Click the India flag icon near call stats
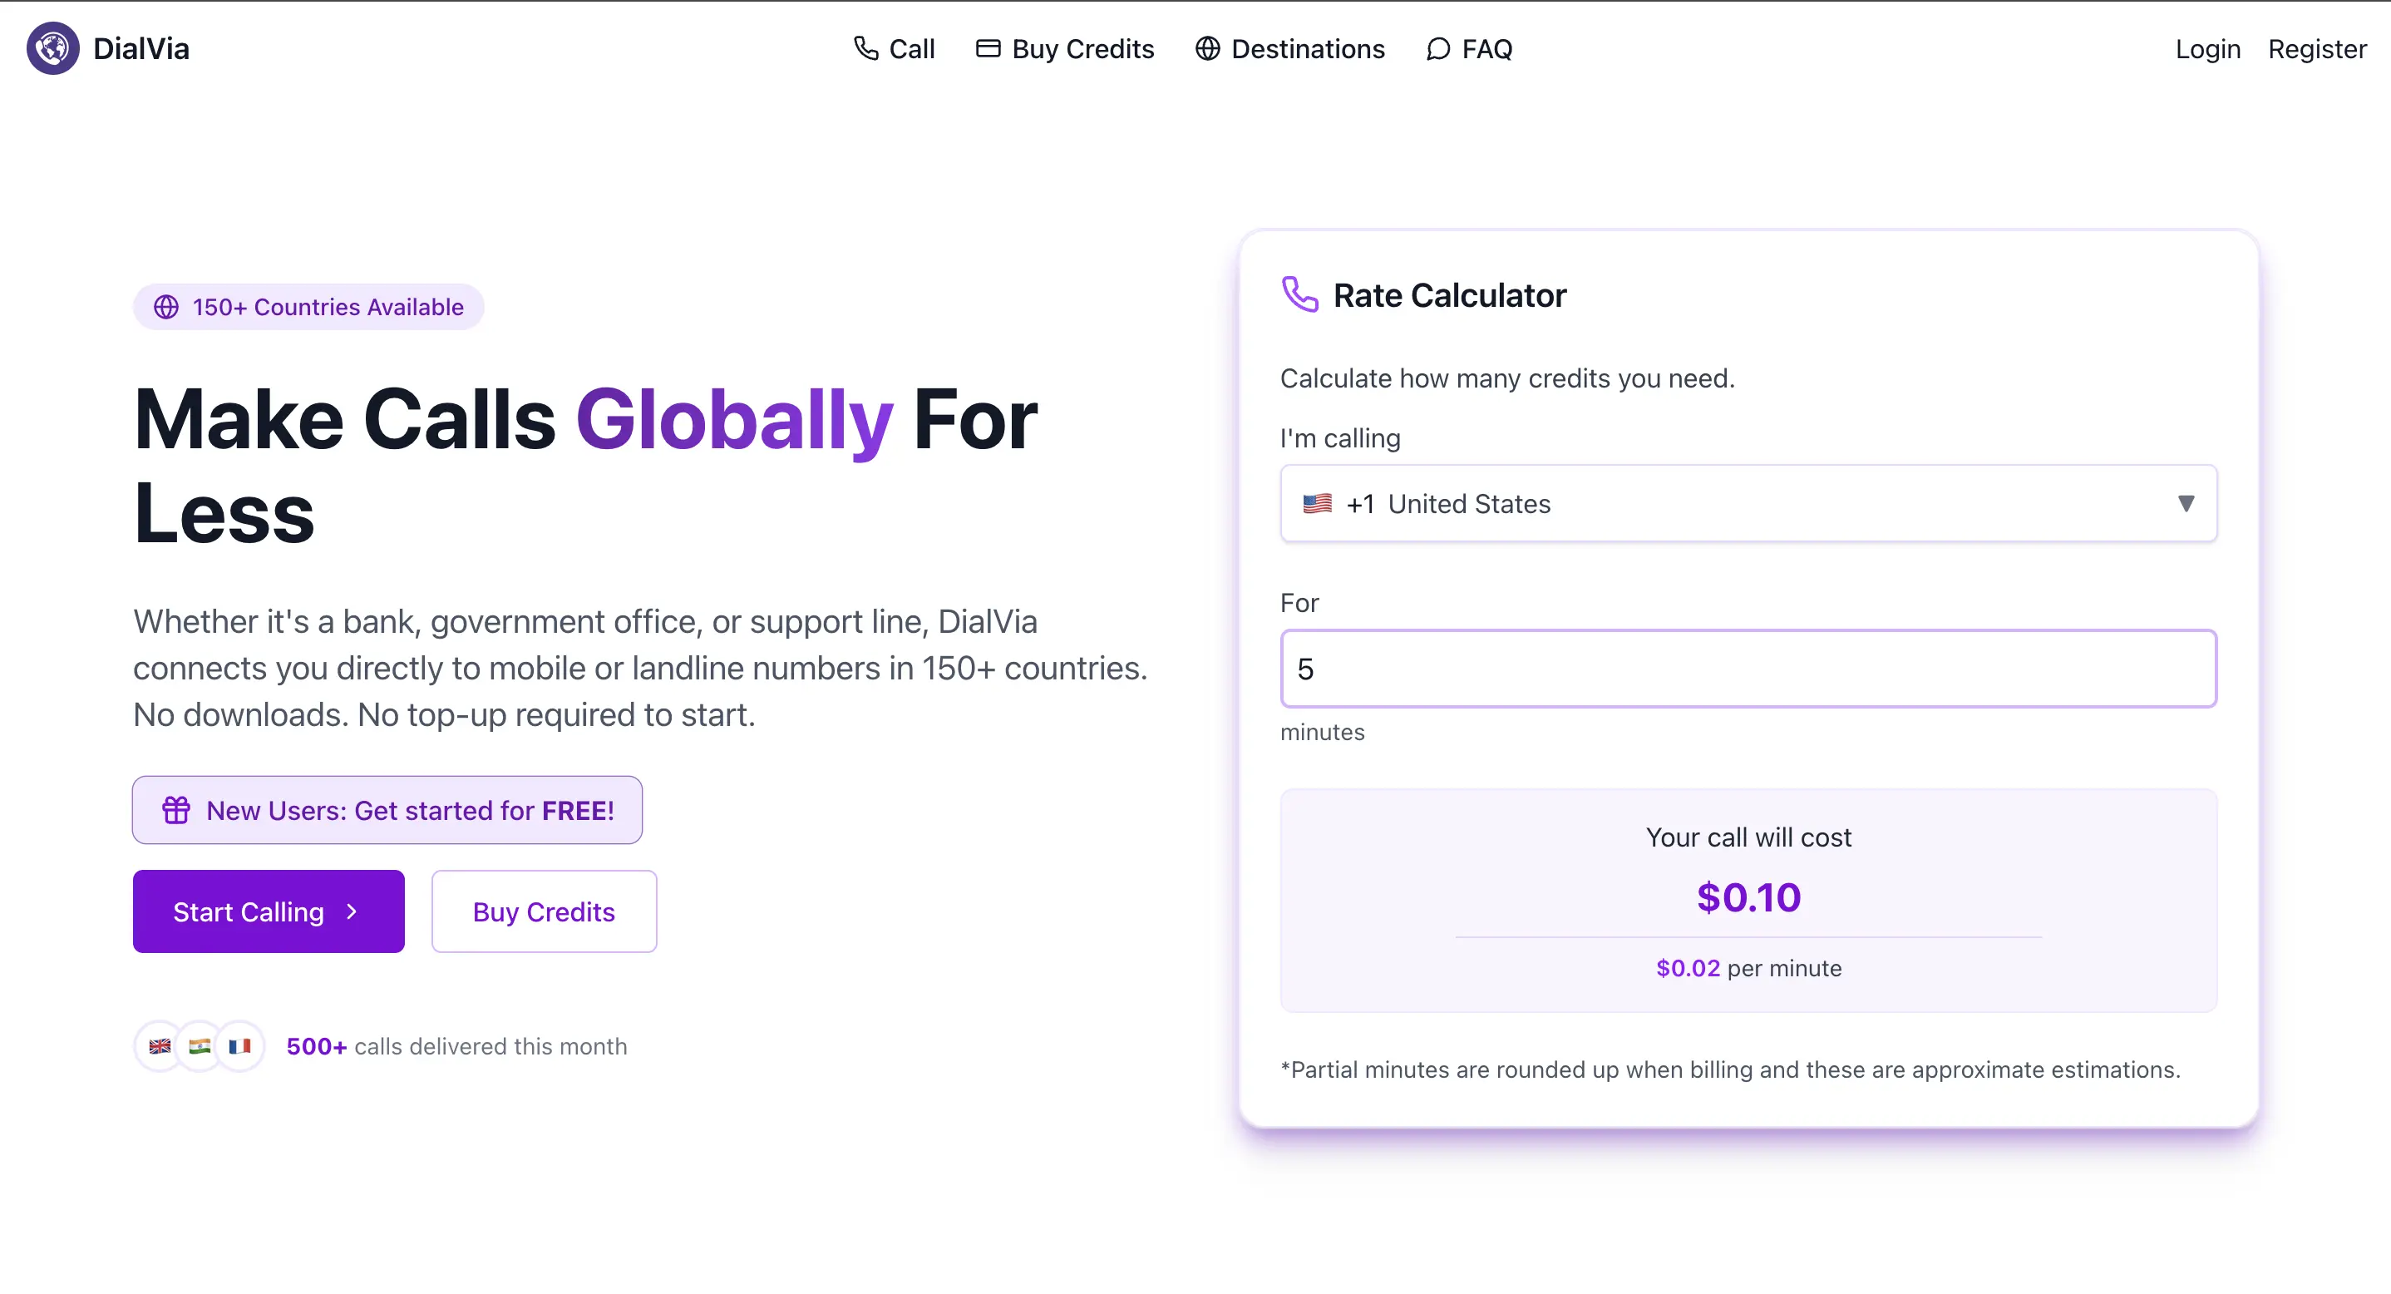The image size is (2391, 1294). [x=200, y=1046]
